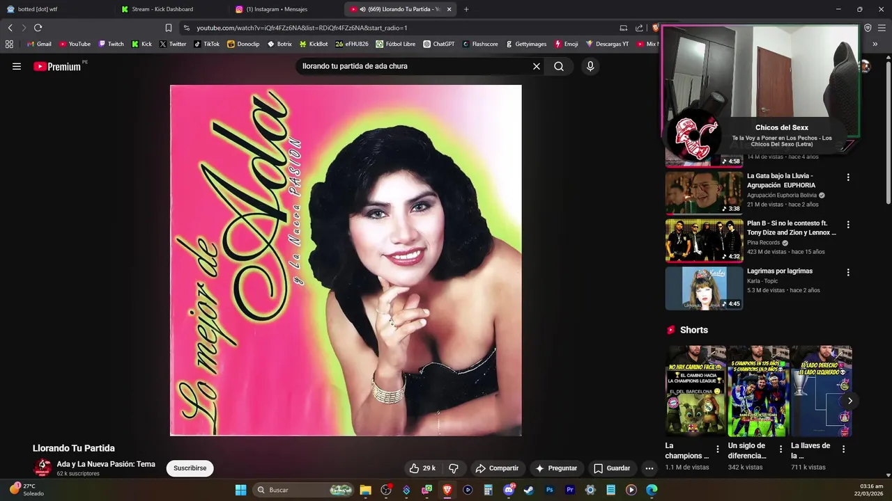This screenshot has height=501, width=892.
Task: Play La Gata bajo la Lluvia thumbnail
Action: tap(704, 192)
